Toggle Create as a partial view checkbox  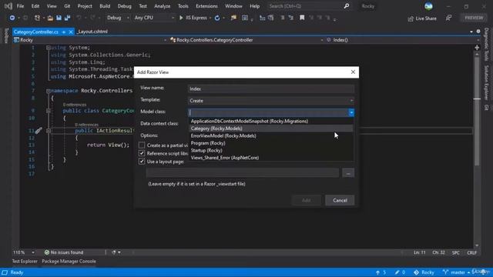[142, 145]
